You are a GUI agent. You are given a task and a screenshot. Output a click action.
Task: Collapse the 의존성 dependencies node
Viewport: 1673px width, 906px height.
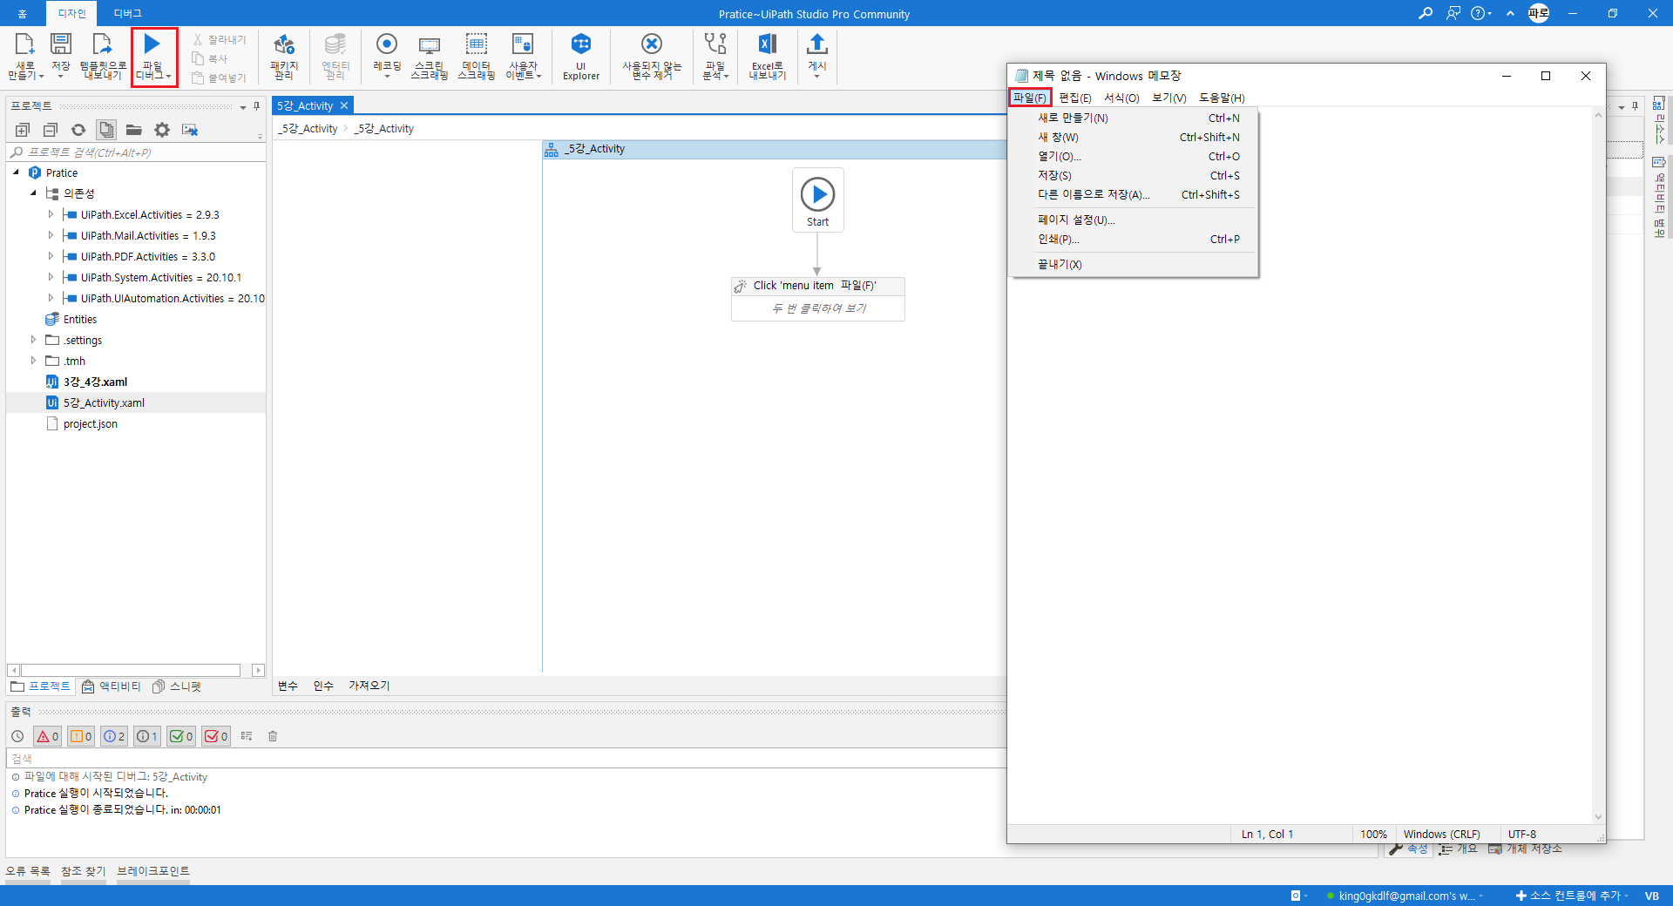(33, 193)
